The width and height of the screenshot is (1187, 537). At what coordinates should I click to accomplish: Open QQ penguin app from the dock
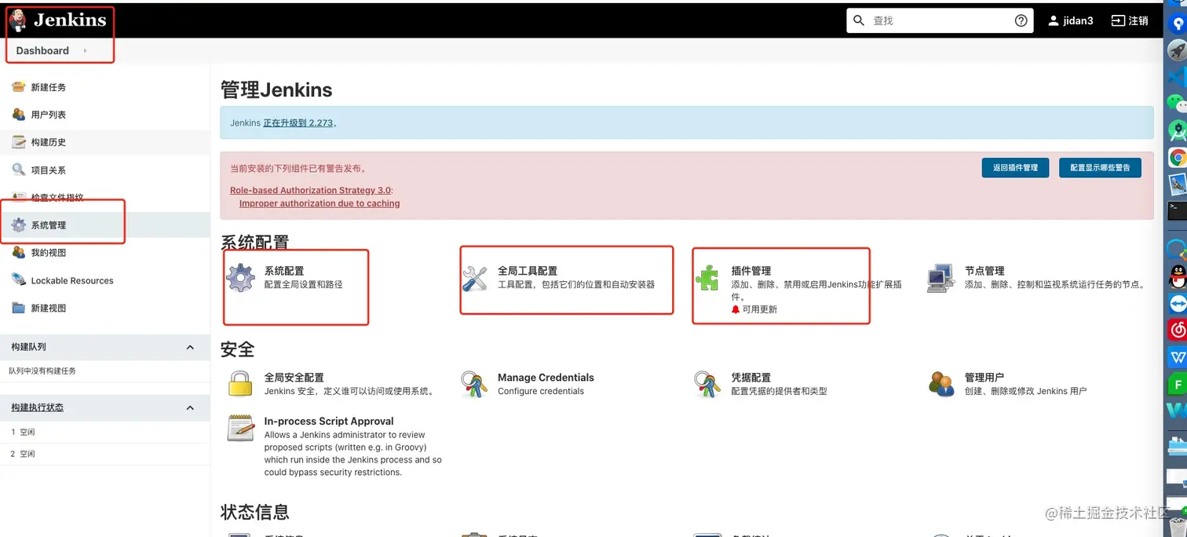[1177, 276]
